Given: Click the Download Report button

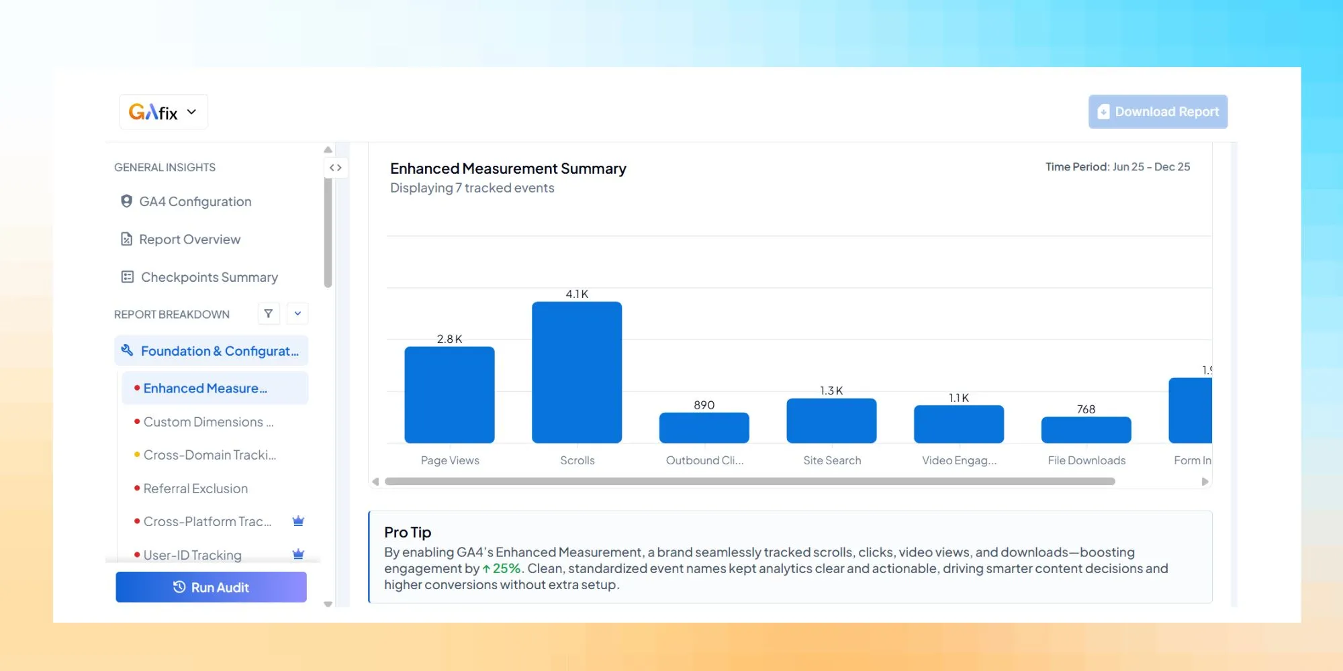Looking at the screenshot, I should click(1158, 111).
